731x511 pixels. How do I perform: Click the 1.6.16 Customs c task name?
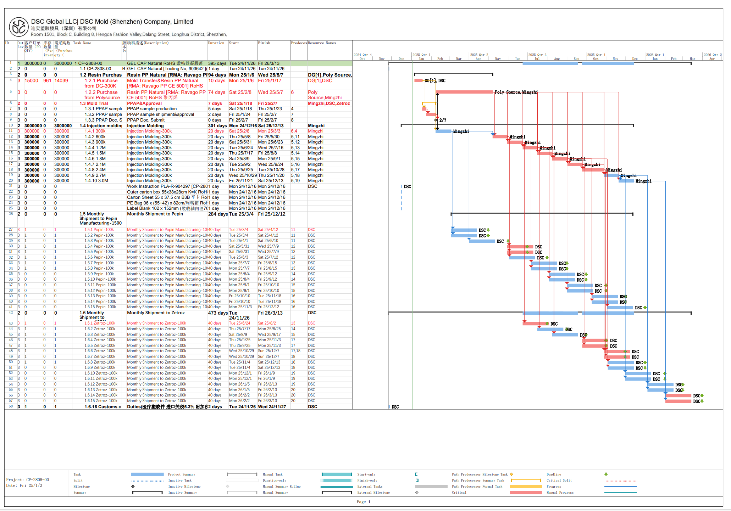103,407
